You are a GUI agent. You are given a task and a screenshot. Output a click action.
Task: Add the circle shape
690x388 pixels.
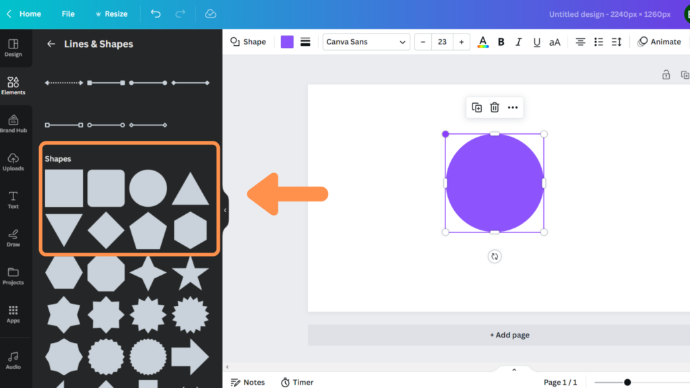click(148, 189)
